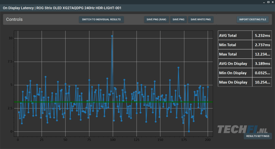Click Min On Display value 0.0325...
Viewport: 275px width, 149px height.
tap(262, 73)
